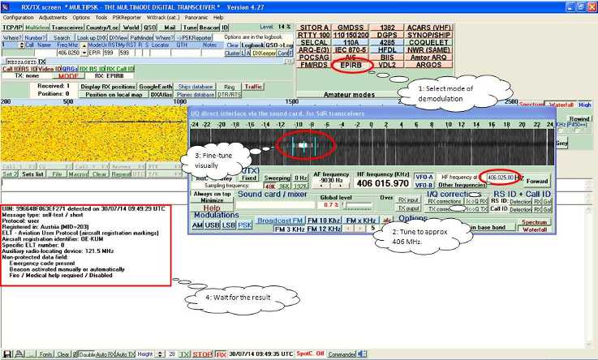Click the printer icon in bottom bar

(18, 354)
